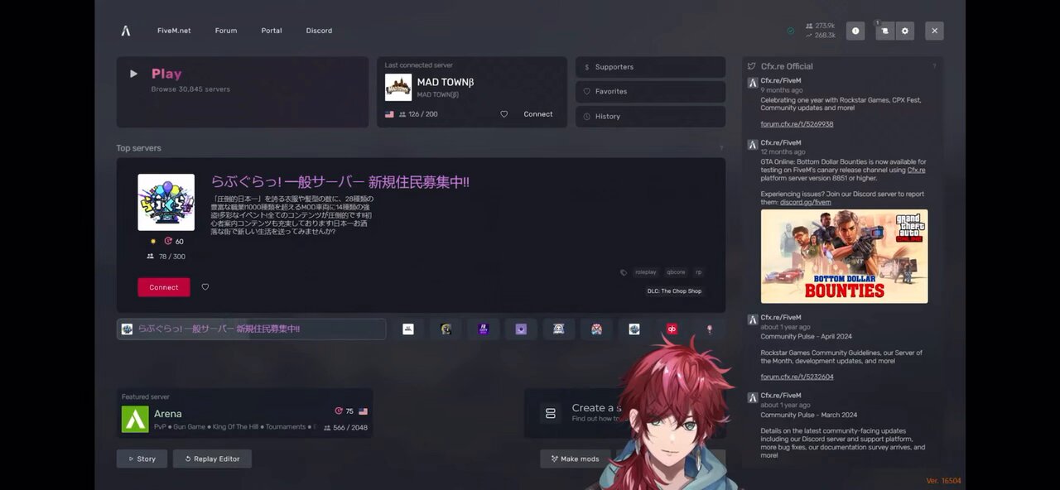1060x490 pixels.
Task: Click the DLC: The Chop Shop label
Action: 675,291
